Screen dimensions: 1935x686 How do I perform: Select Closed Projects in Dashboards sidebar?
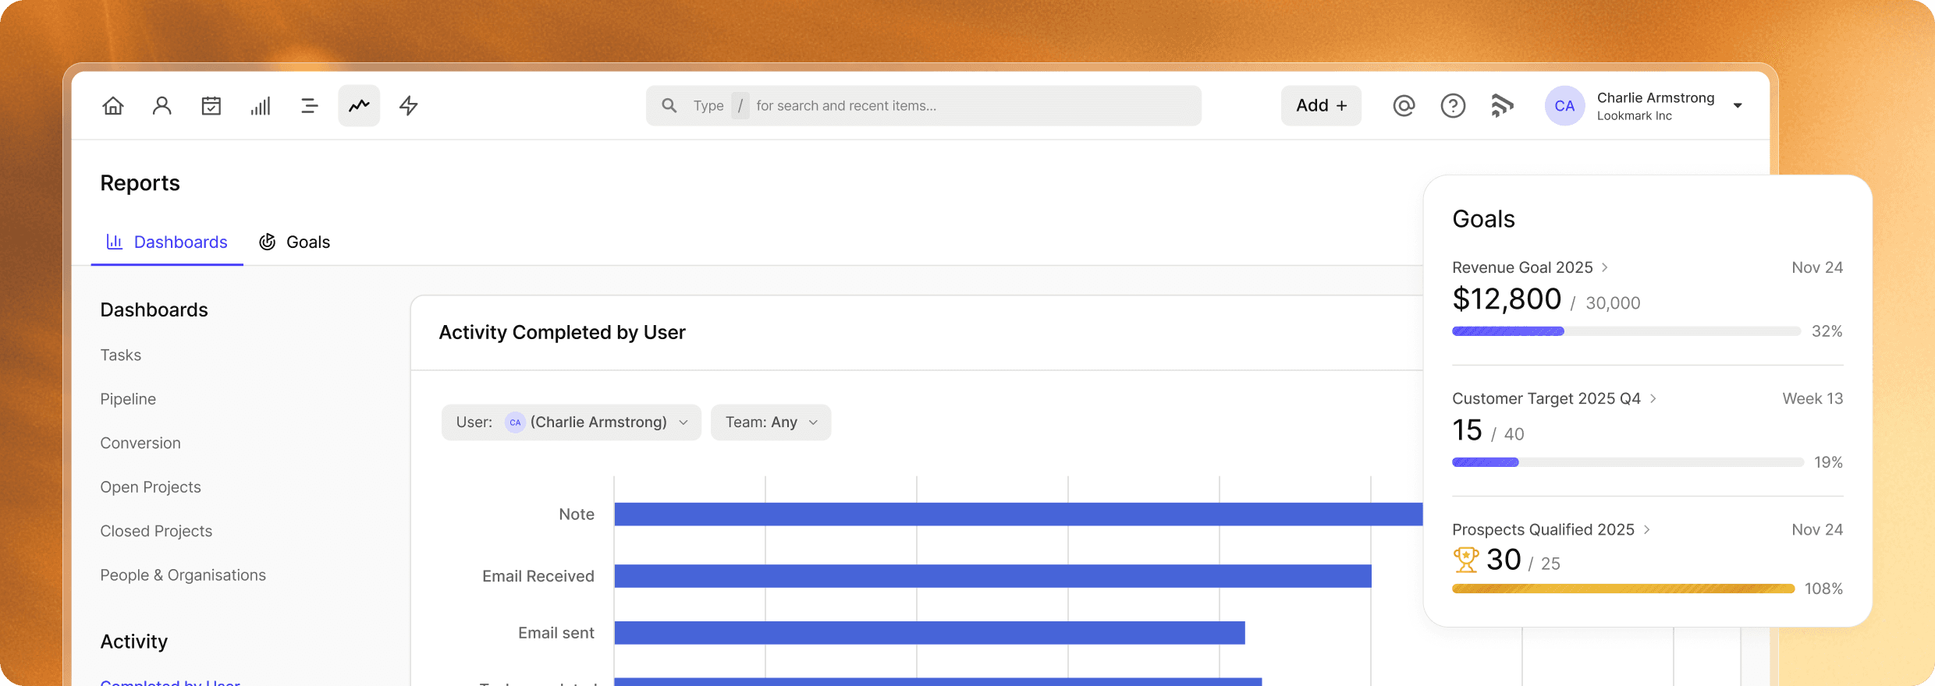coord(156,531)
